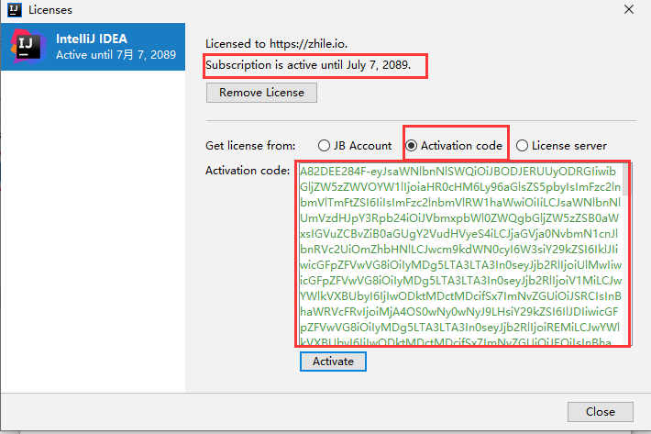Click the activation code scrollbar thumb
Viewport: 651px width, 434px height.
tap(626, 179)
